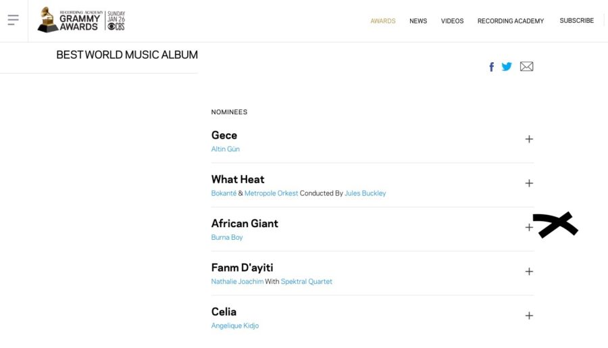Click the Grammy Awards logo
The height and width of the screenshot is (348, 608).
81,20
